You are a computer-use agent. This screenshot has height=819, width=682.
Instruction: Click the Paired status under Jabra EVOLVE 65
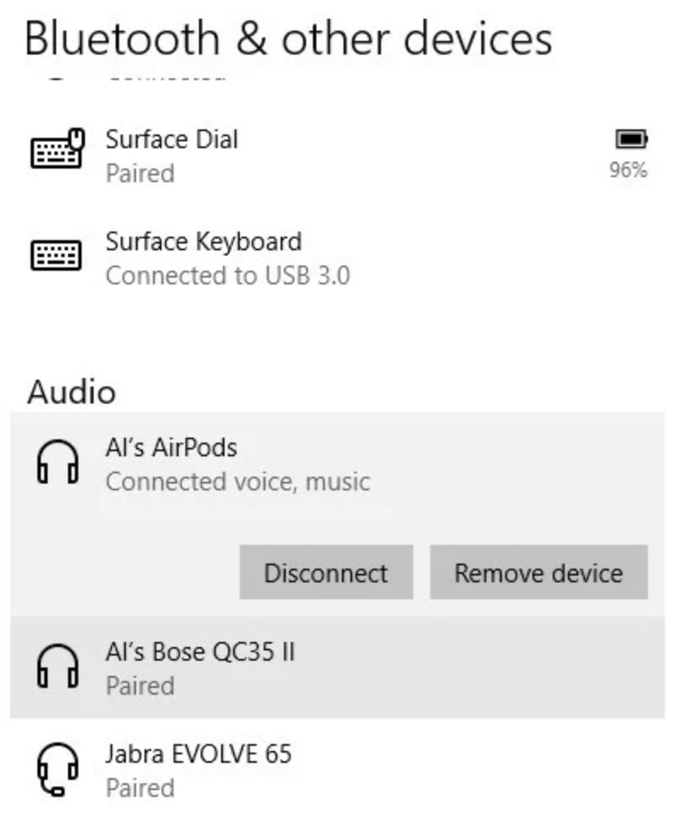[139, 787]
